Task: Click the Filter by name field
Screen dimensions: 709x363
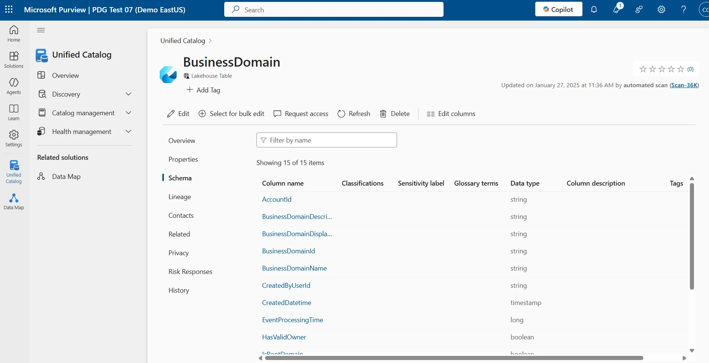Action: click(x=326, y=140)
